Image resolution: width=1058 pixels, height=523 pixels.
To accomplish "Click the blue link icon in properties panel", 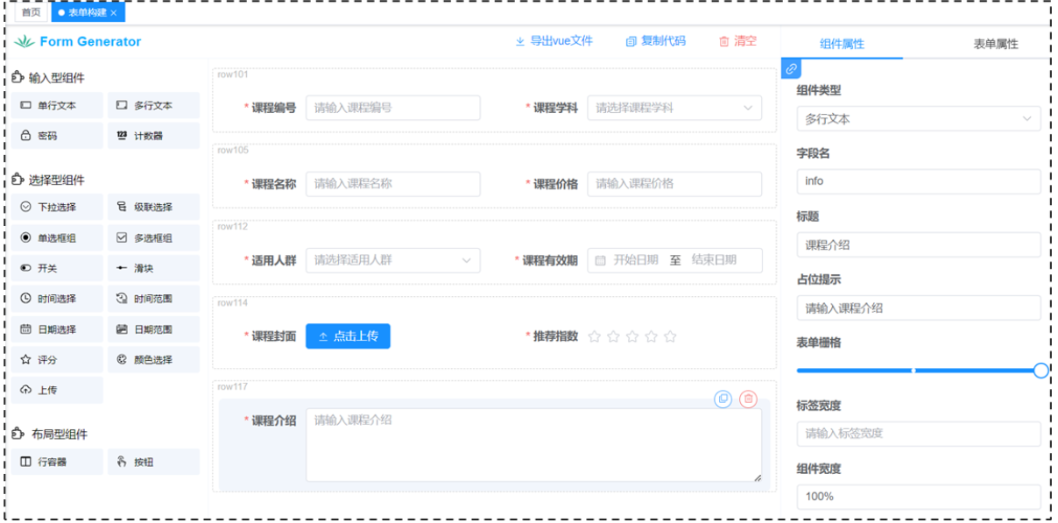I will click(791, 68).
